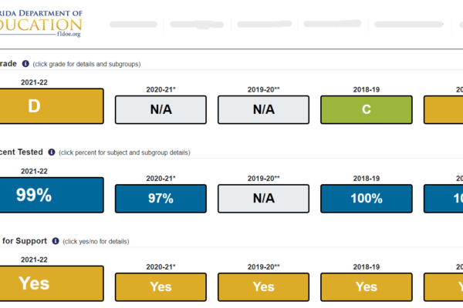Click the partially visible rightmost percent tested box
Image resolution: width=463 pixels, height=308 pixels.
point(443,199)
